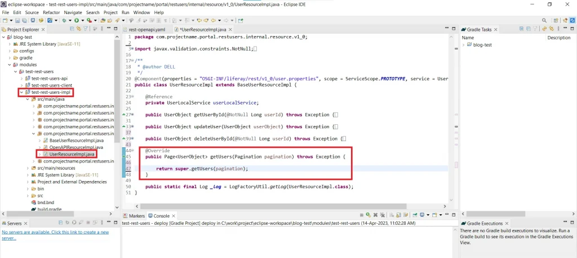Click the Debug bug icon in toolbar

(64, 21)
